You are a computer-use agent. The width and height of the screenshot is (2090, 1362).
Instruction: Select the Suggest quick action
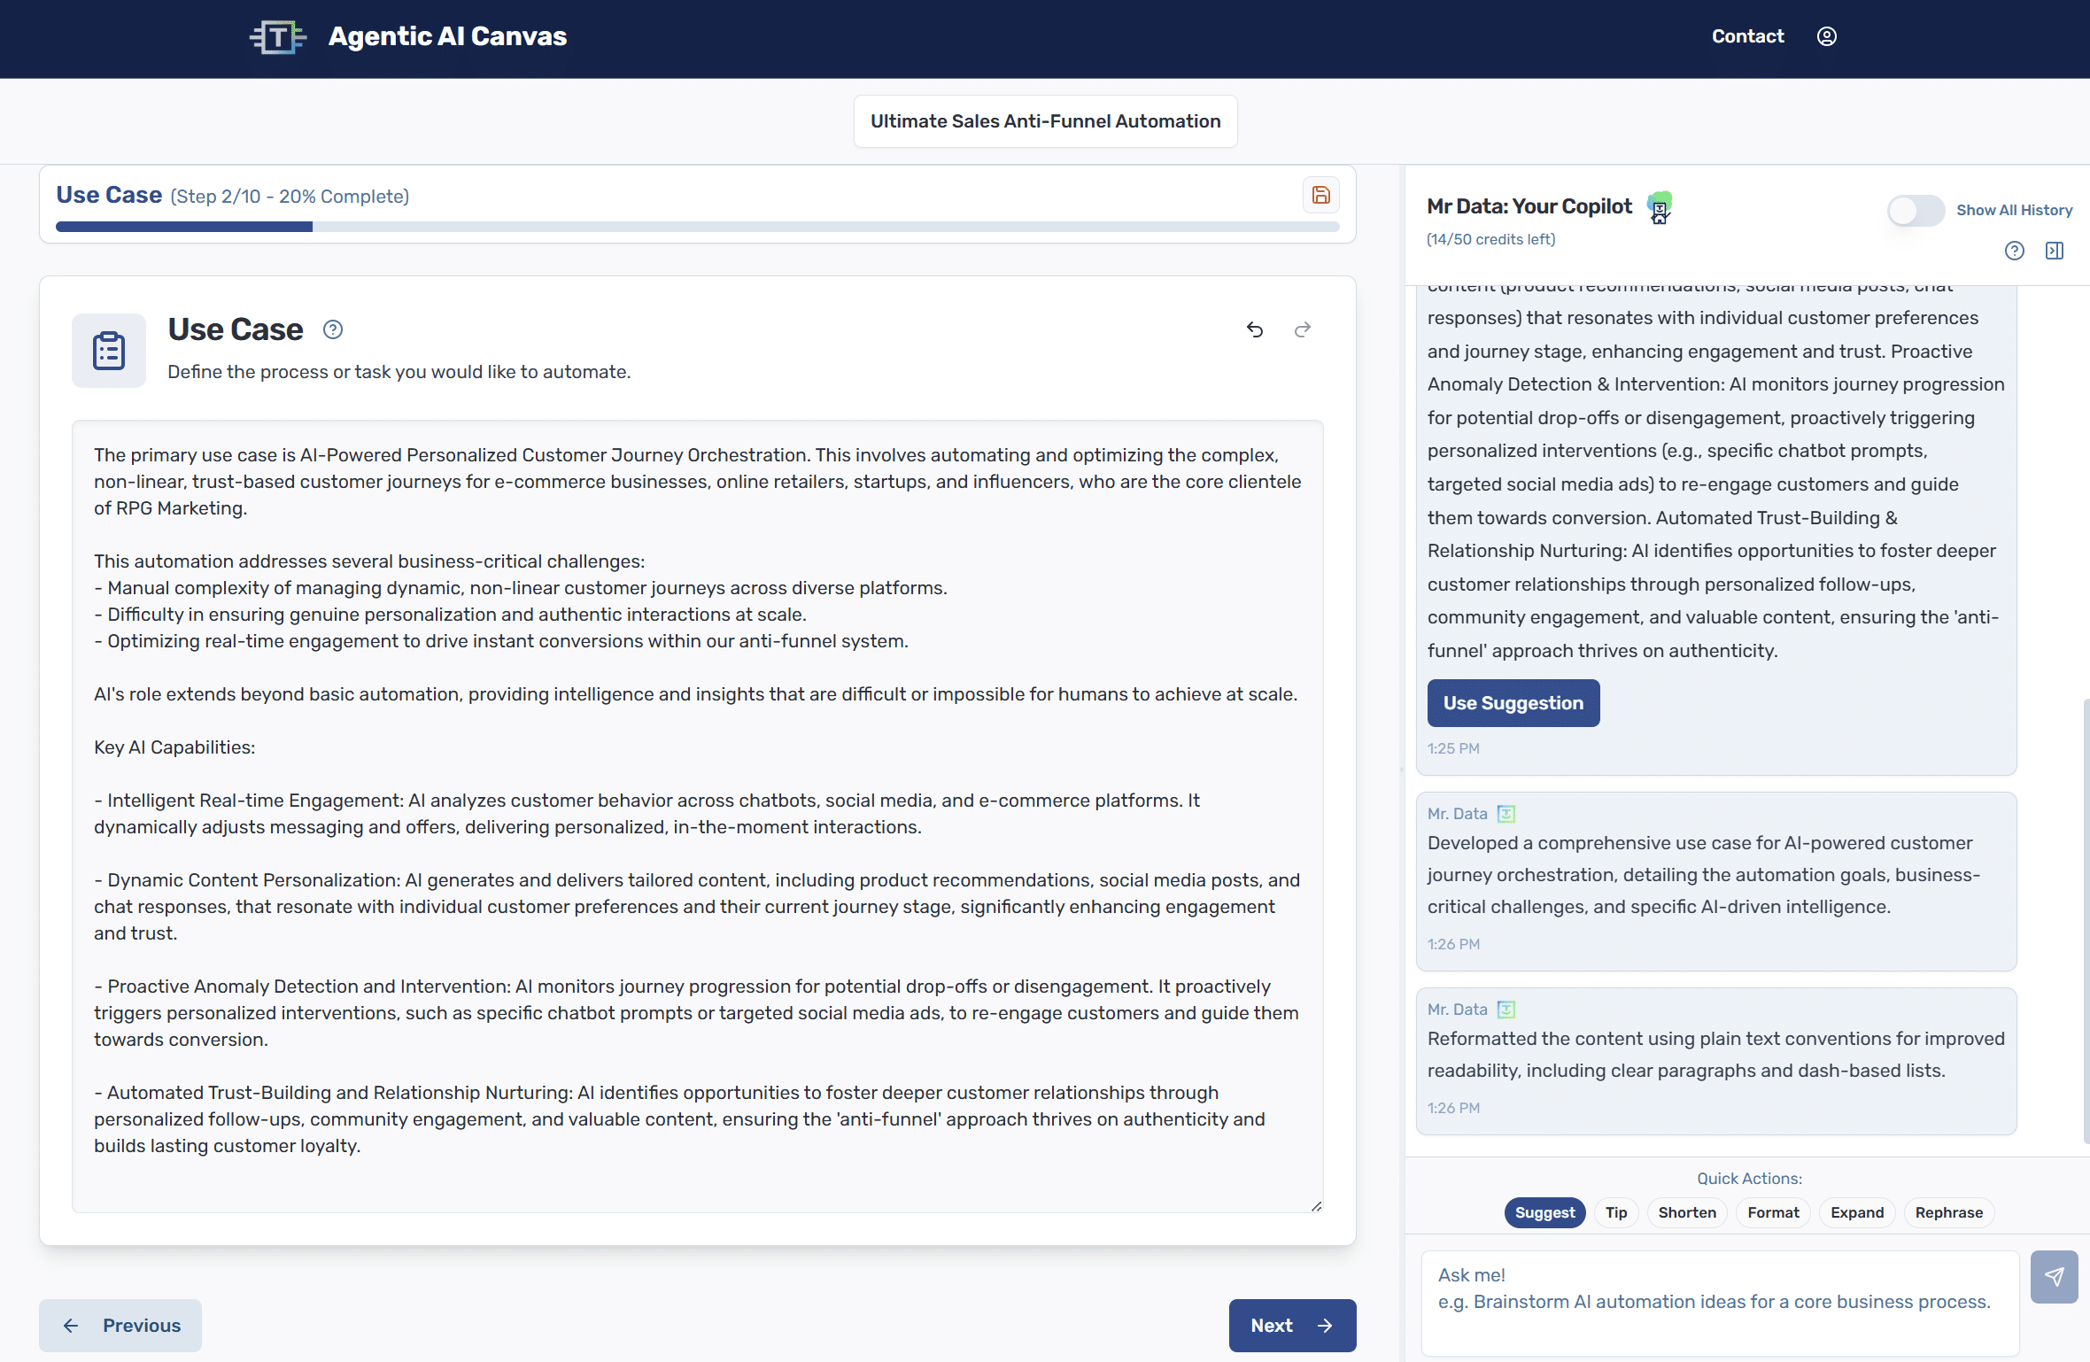(1544, 1212)
